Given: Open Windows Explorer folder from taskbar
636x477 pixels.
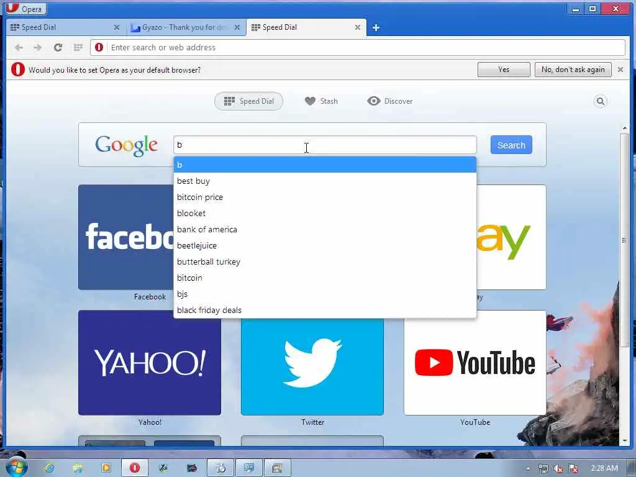Looking at the screenshot, I should point(78,468).
